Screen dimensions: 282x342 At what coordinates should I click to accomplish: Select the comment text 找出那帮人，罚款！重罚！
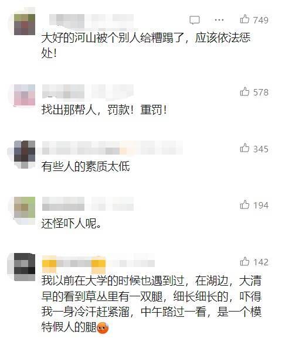(x=104, y=110)
